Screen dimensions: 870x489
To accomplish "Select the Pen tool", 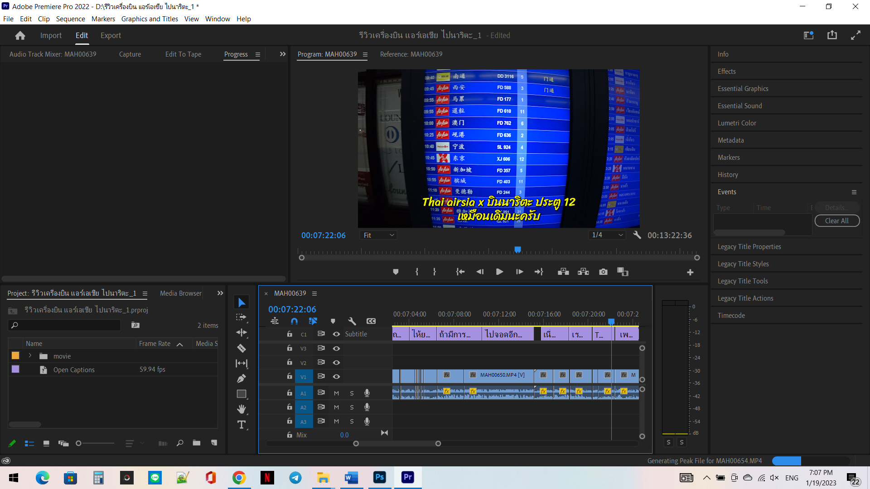I will (242, 379).
